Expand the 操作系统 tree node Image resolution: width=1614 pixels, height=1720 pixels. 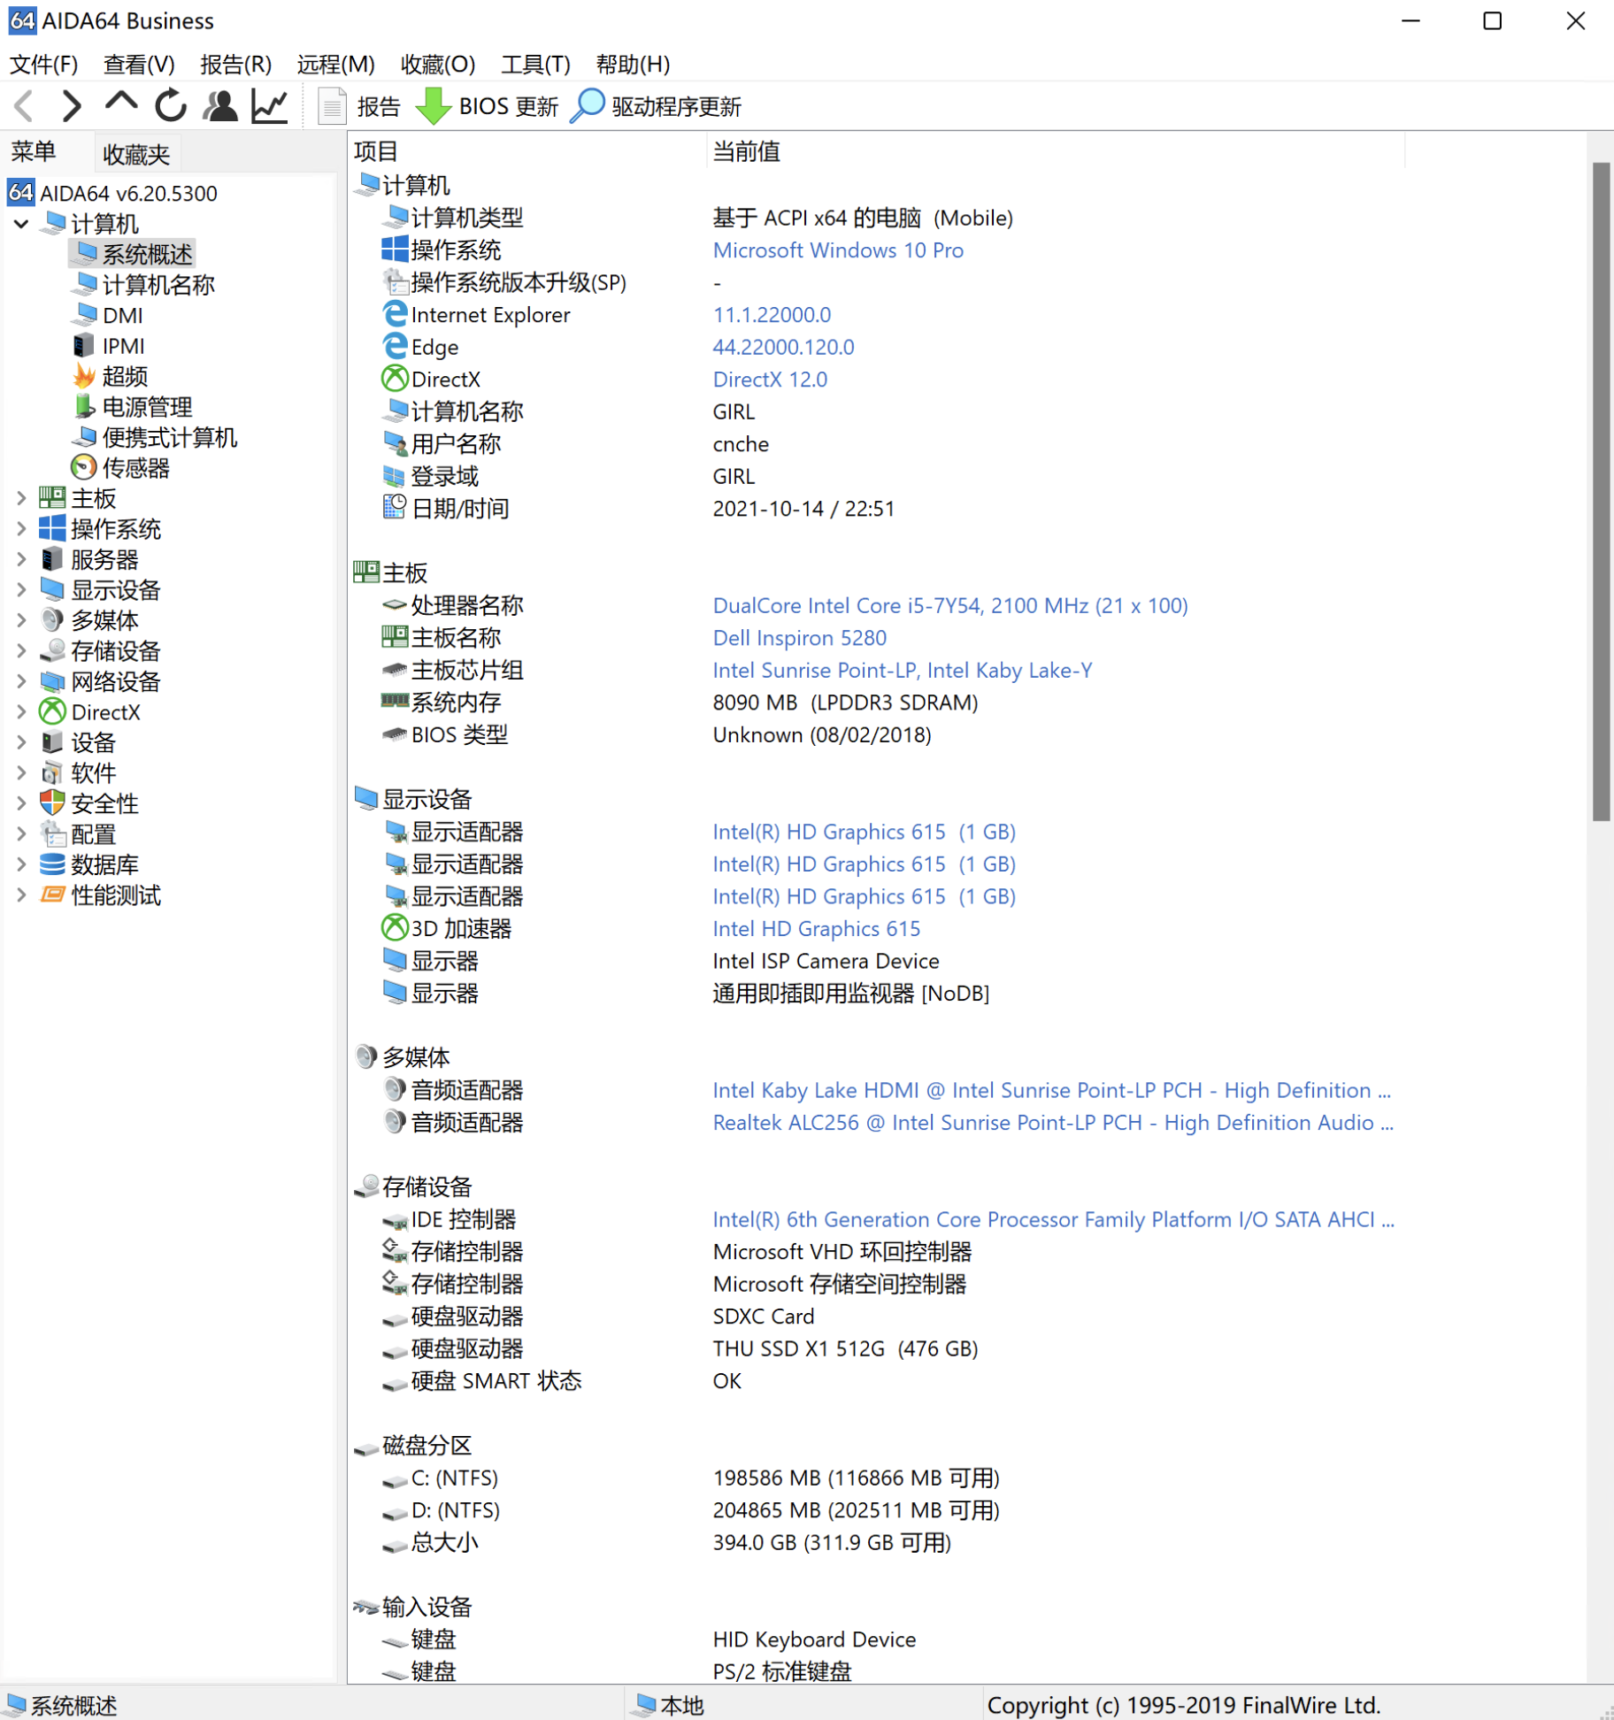pyautogui.click(x=22, y=529)
